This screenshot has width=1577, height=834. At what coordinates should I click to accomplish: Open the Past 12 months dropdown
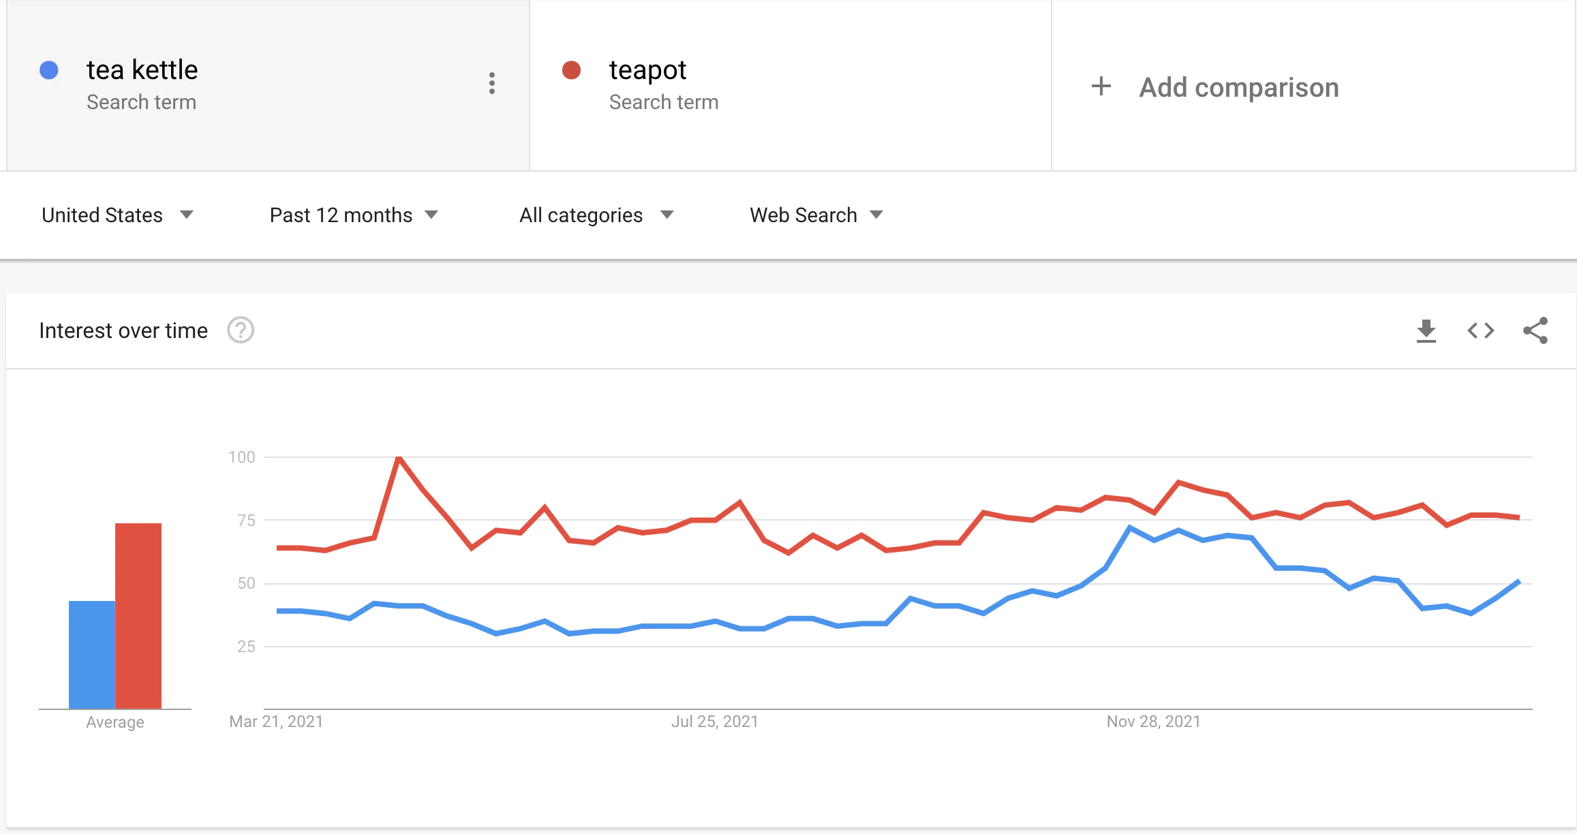click(354, 215)
